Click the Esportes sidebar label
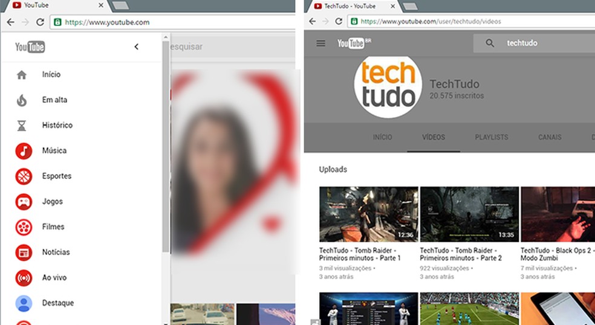Screen dimensions: 595x325 click(57, 176)
